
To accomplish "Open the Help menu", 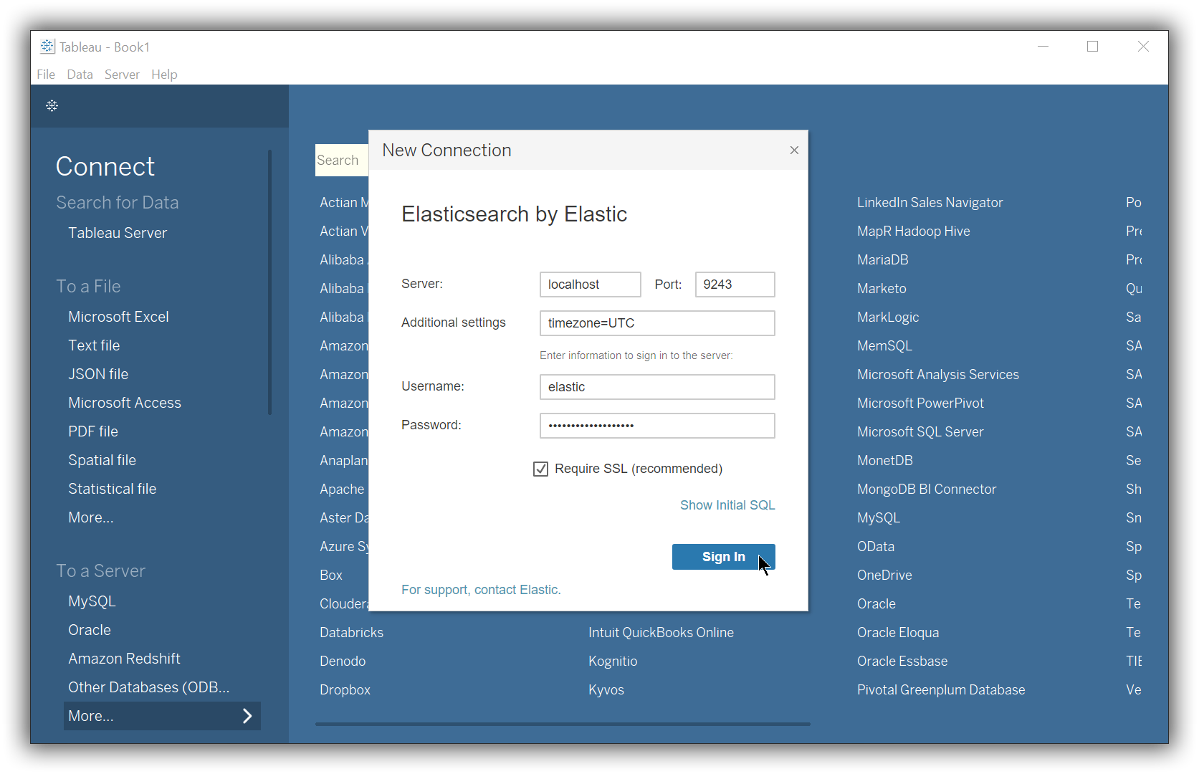I will coord(164,74).
